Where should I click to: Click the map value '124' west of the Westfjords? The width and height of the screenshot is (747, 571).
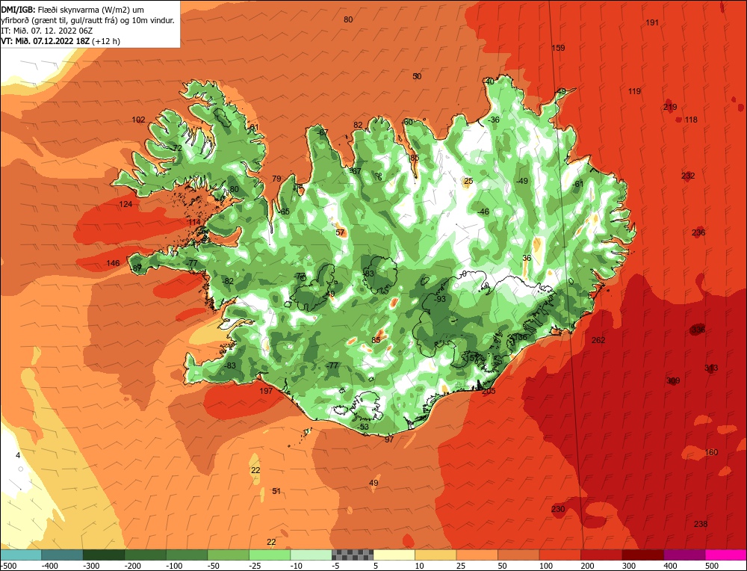pos(125,204)
